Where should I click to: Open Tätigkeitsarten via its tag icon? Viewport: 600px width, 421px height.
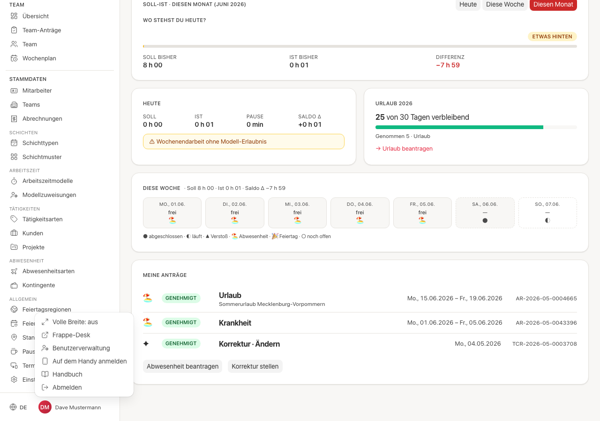point(14,219)
